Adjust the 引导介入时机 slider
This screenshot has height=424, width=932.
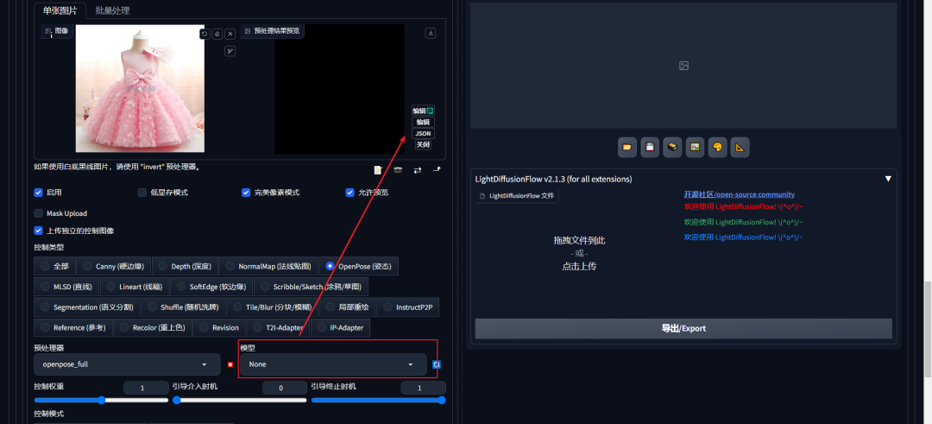tap(240, 400)
